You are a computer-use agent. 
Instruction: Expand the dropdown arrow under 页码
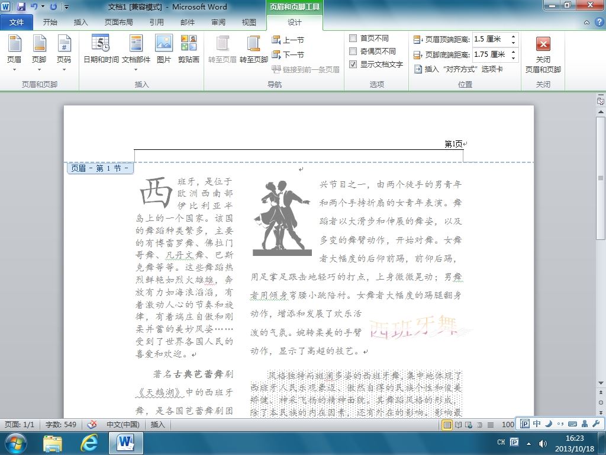[x=64, y=70]
